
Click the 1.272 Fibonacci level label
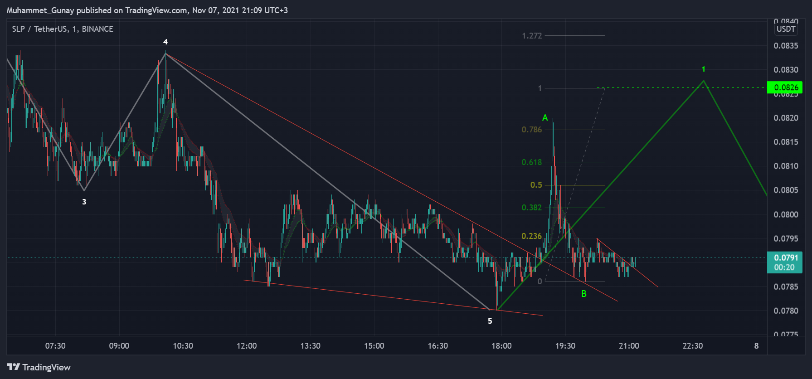coord(532,36)
